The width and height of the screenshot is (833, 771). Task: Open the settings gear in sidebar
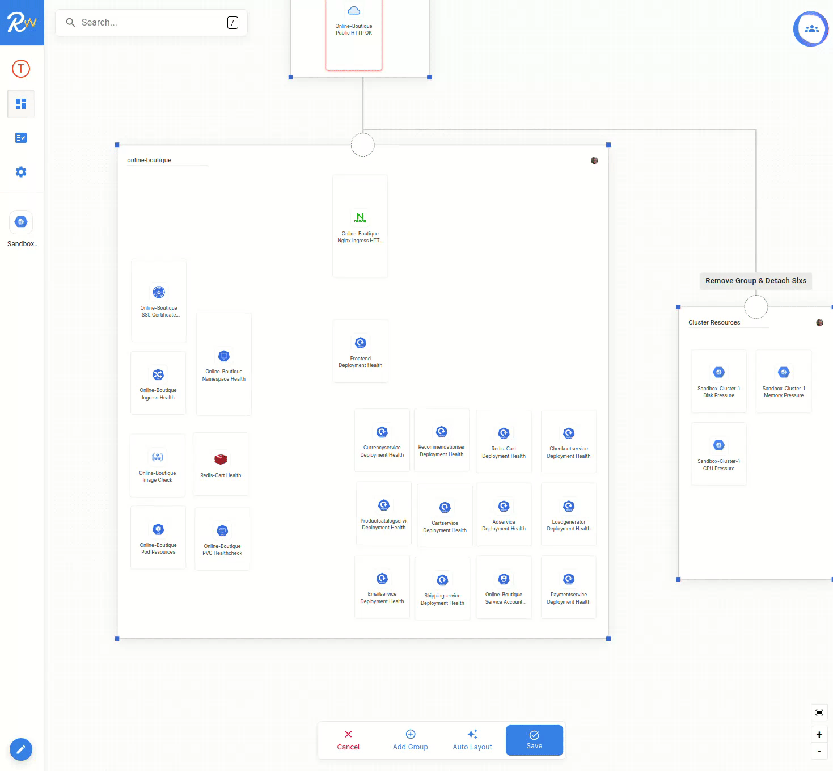coord(21,172)
